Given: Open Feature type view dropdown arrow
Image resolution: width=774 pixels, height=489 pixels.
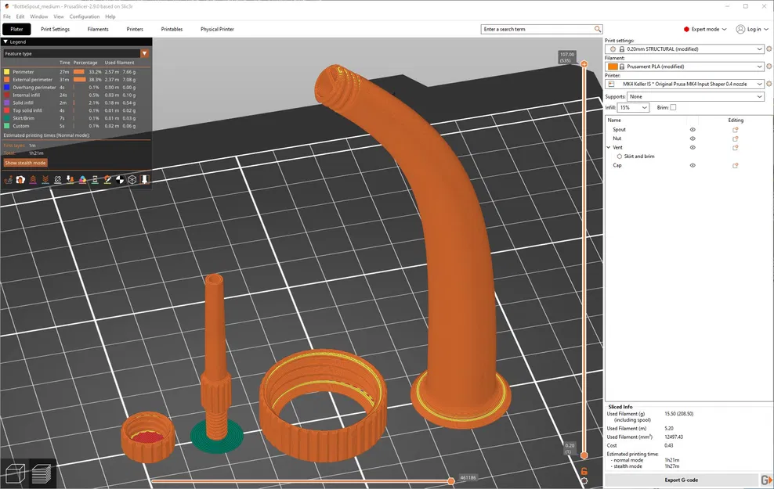Looking at the screenshot, I should (145, 53).
